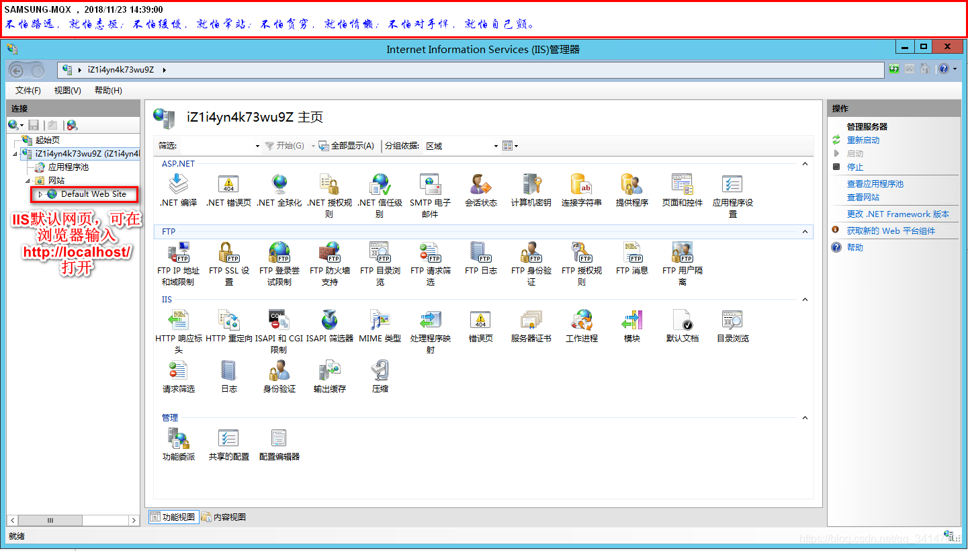Click the 停止 server action
This screenshot has width=968, height=551.
855,167
